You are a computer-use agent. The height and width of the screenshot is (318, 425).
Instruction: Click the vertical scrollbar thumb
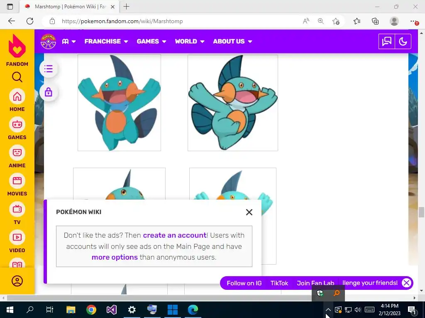421,212
